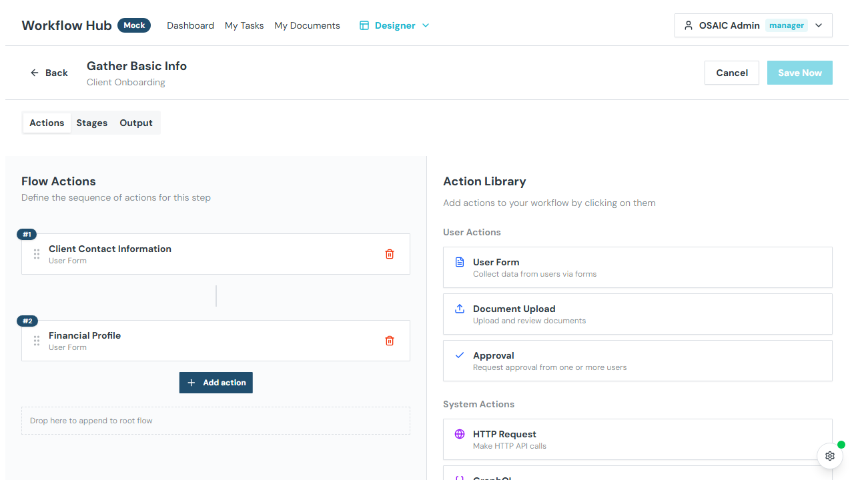854x480 pixels.
Task: Select the Document Upload icon
Action: [459, 308]
